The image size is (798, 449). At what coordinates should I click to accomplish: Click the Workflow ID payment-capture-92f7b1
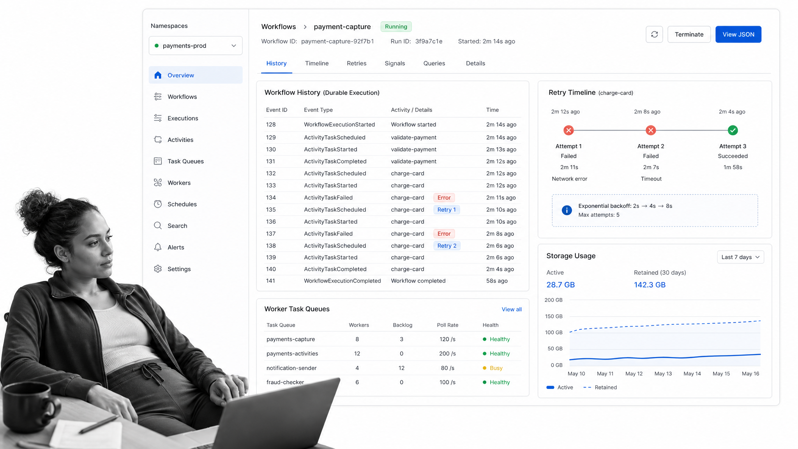point(337,41)
